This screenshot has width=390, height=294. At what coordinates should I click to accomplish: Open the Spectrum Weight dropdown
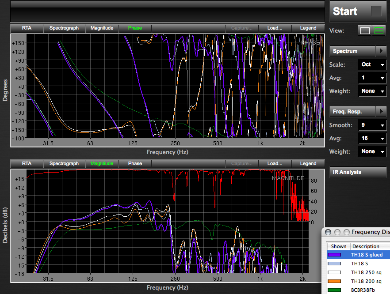tap(372, 91)
